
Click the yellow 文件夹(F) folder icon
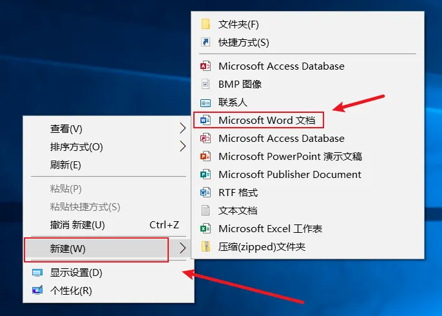pos(206,25)
